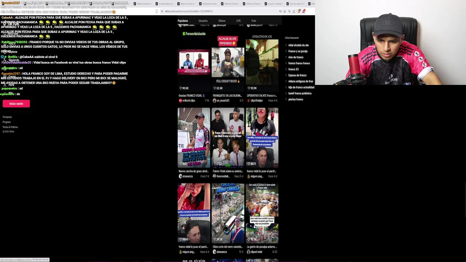
Task: Click un_usuario51 avatar icon
Action: 214,100
